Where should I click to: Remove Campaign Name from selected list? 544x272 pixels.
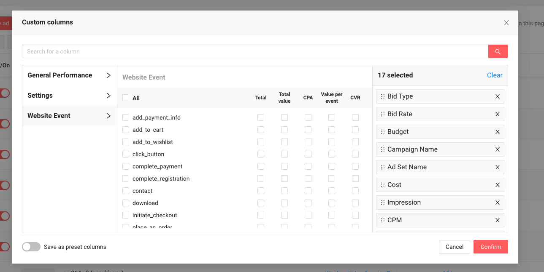tap(497, 149)
